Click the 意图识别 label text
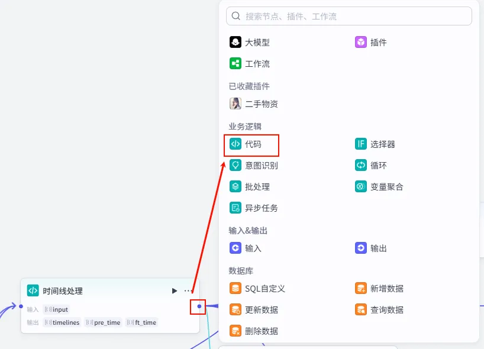Viewport: 484px width, 349px height. (x=262, y=166)
